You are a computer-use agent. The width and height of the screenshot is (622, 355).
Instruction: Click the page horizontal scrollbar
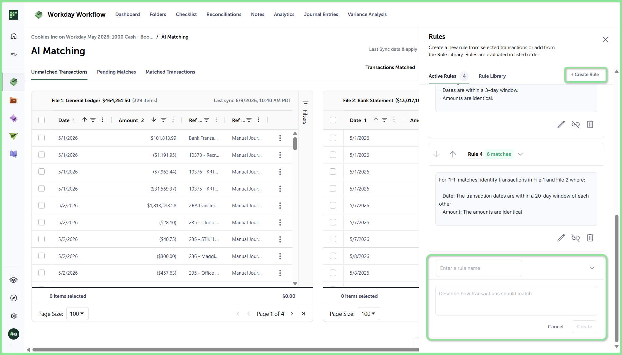pos(225,350)
